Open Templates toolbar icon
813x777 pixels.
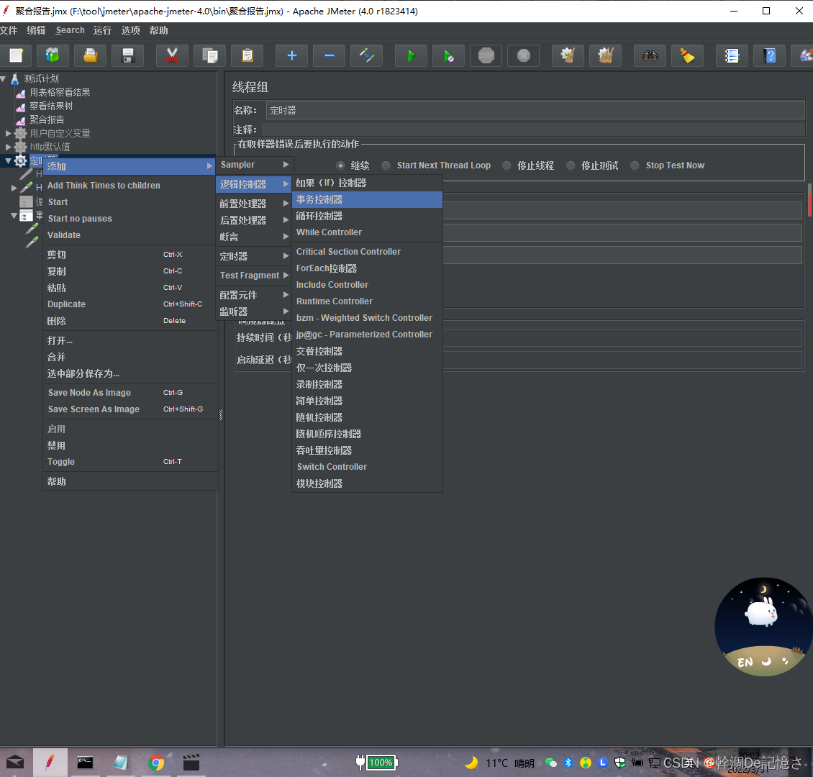point(53,55)
